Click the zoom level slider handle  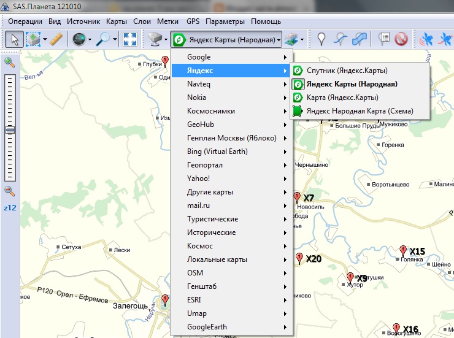click(10, 130)
